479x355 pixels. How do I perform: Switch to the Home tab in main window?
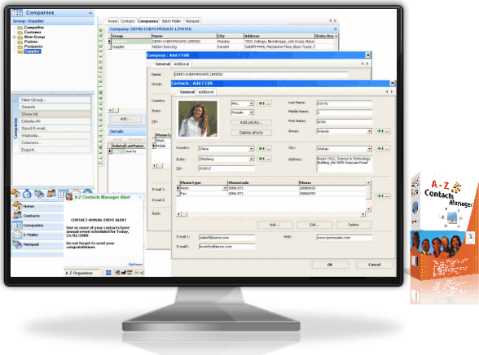112,21
